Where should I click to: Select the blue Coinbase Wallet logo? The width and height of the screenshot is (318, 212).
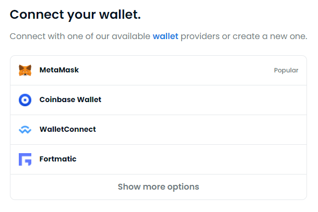[x=25, y=100]
